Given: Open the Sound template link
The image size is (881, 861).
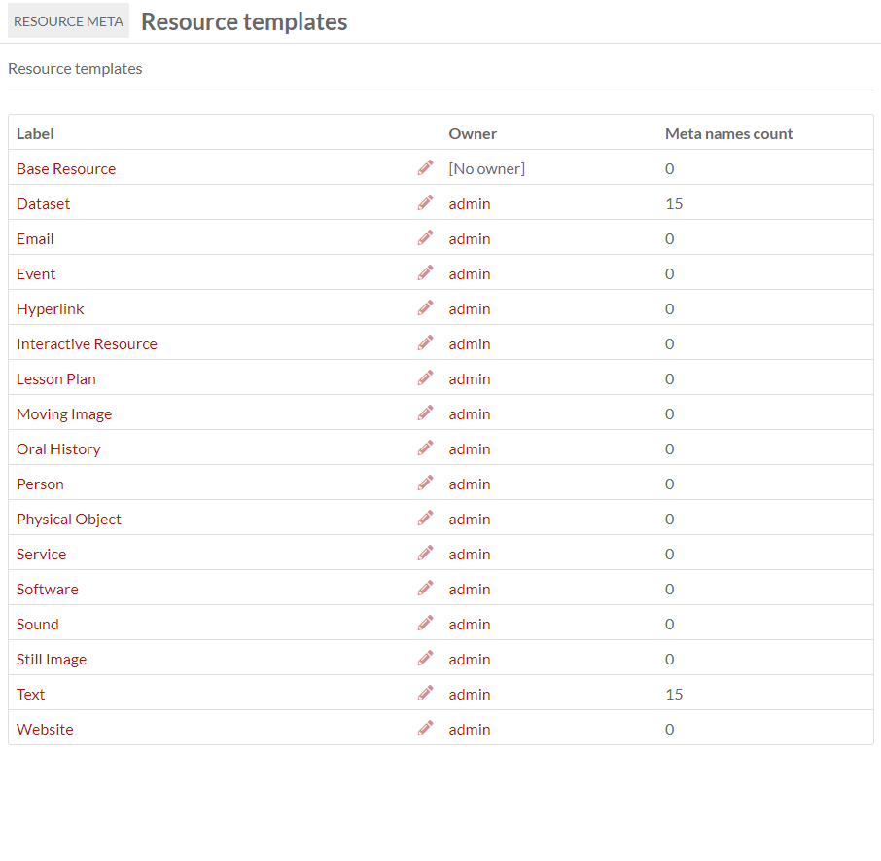Looking at the screenshot, I should (x=37, y=625).
